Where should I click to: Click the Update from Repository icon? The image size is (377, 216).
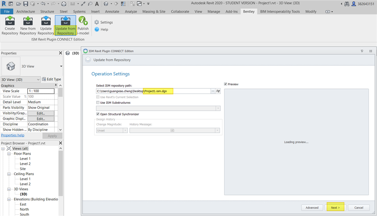tap(65, 21)
